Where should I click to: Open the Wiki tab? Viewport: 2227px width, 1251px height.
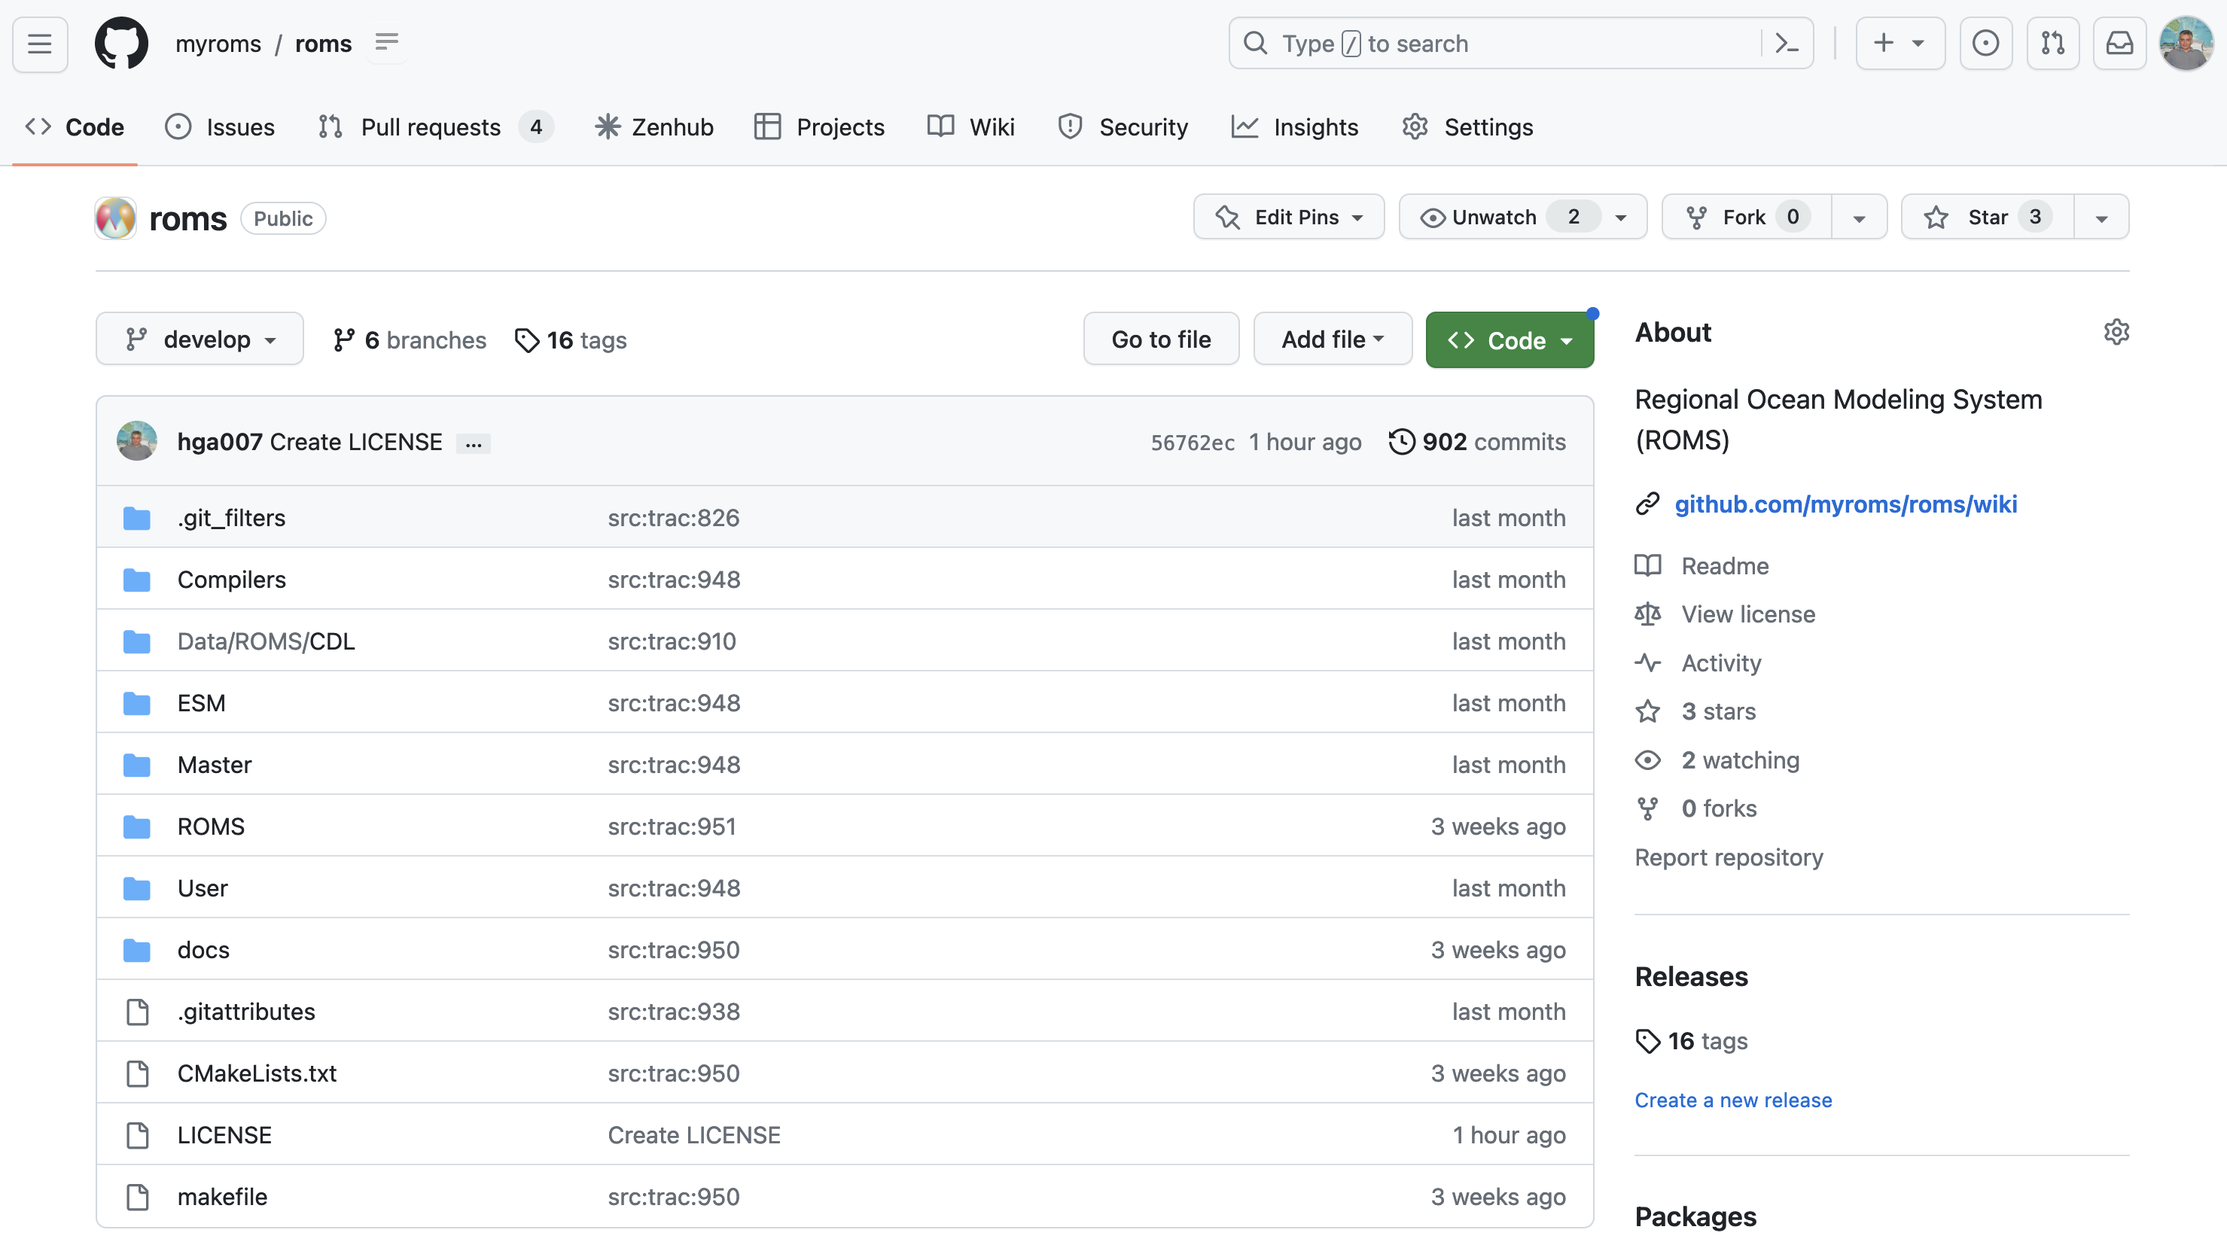tap(971, 127)
